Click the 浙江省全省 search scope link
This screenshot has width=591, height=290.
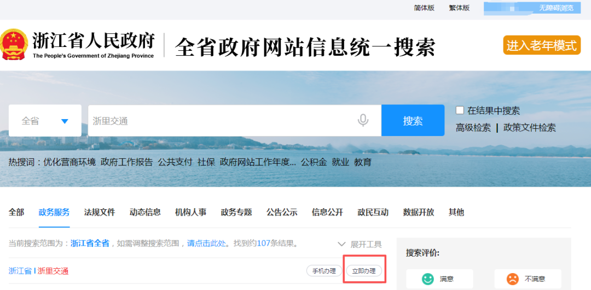click(x=90, y=244)
